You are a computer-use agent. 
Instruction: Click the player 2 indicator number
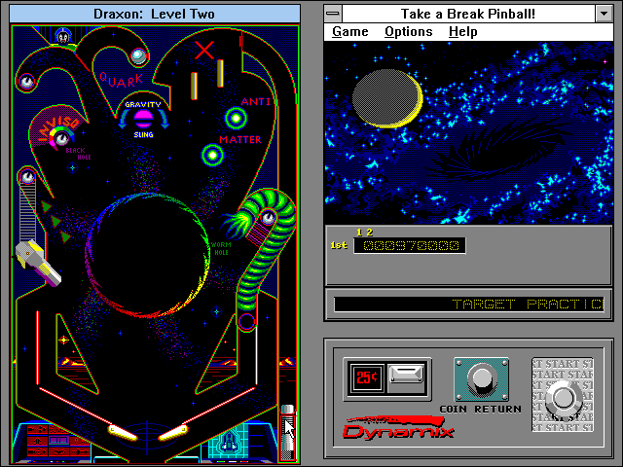click(370, 233)
